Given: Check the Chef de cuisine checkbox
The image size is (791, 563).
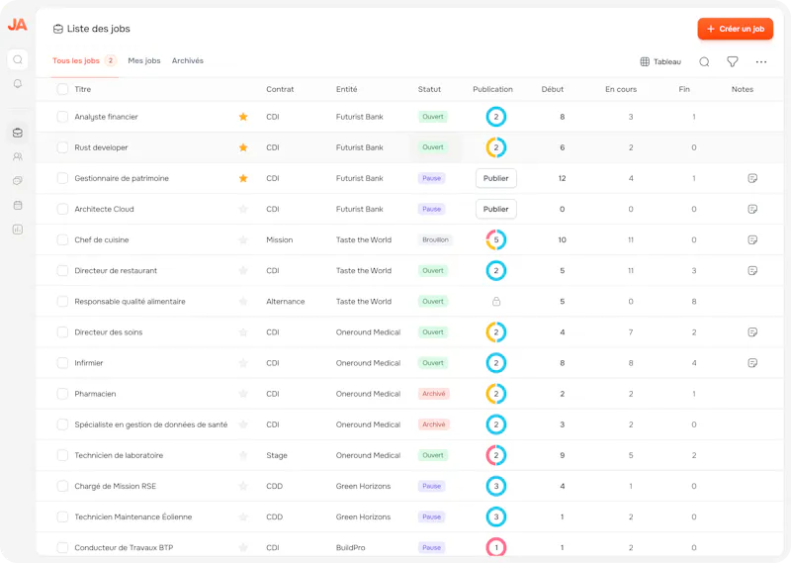Looking at the screenshot, I should coord(62,239).
